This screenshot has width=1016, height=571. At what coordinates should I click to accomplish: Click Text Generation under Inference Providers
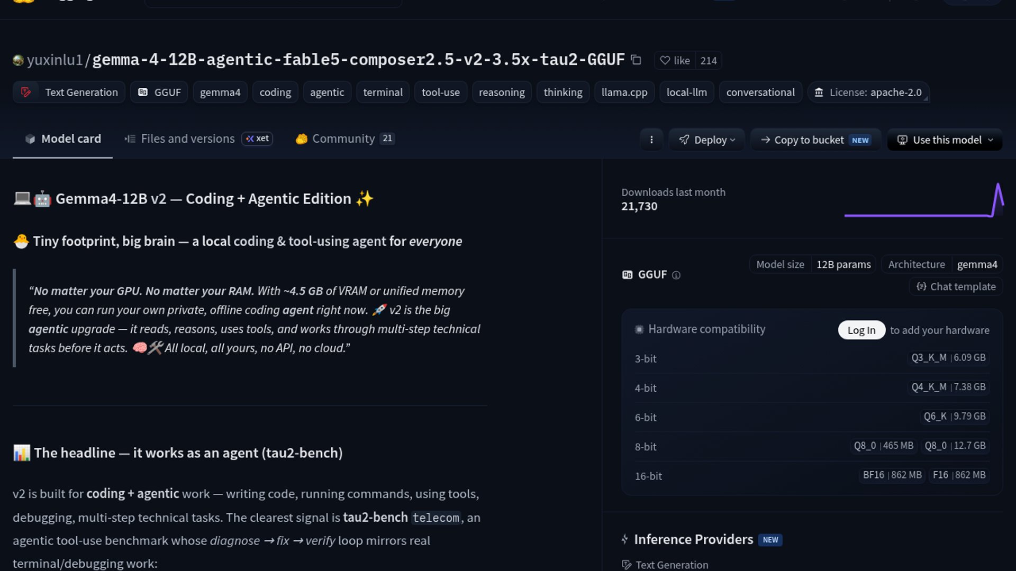point(665,565)
